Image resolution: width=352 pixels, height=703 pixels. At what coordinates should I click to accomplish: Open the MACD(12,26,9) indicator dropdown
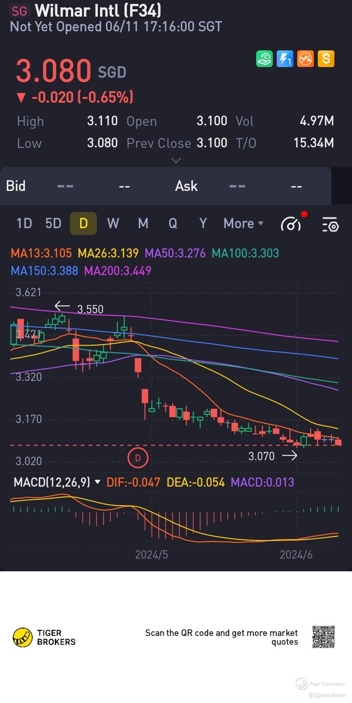(x=57, y=482)
